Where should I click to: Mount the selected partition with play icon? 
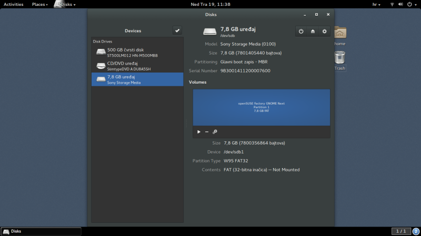tap(199, 132)
